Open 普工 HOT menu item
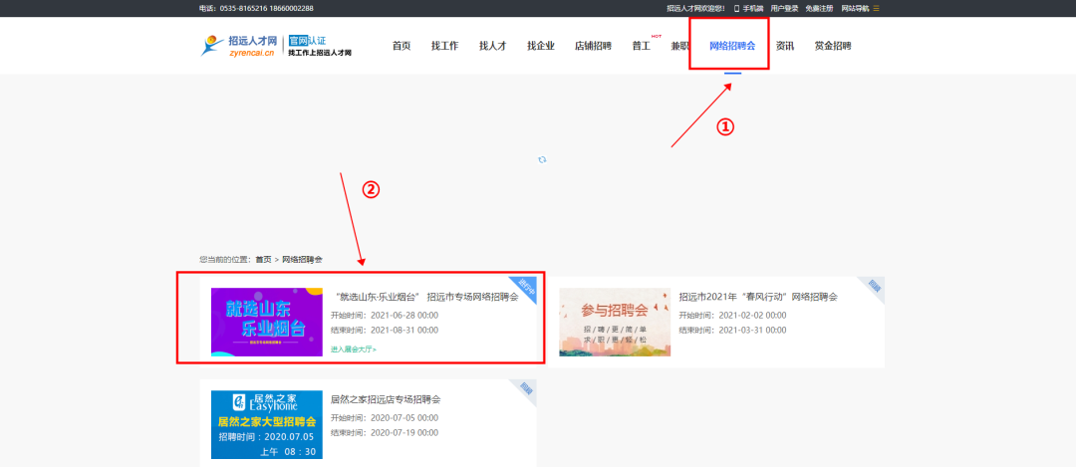The image size is (1076, 467). coord(642,46)
